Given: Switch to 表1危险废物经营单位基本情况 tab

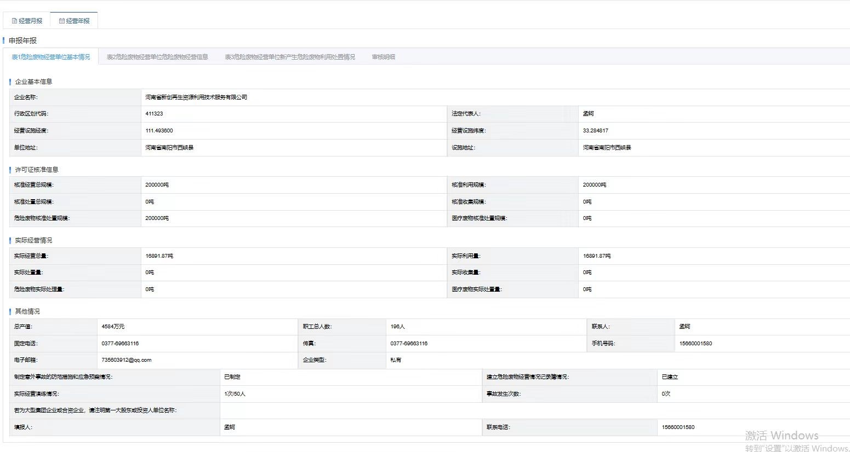Looking at the screenshot, I should click(x=50, y=57).
